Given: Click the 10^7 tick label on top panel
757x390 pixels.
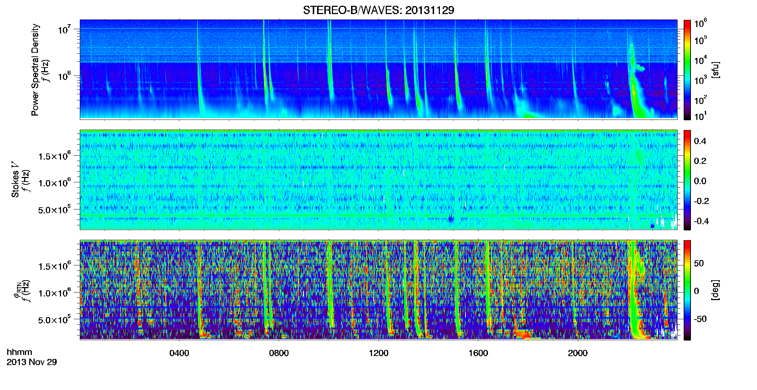Looking at the screenshot, I should tap(64, 30).
